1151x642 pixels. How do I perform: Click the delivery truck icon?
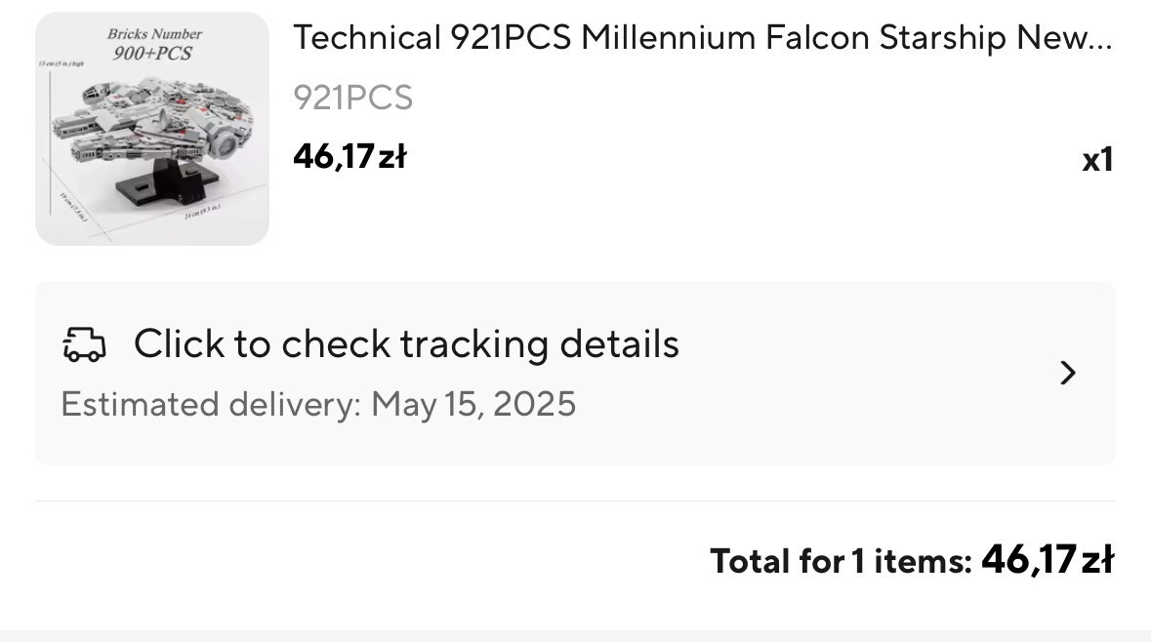[84, 344]
